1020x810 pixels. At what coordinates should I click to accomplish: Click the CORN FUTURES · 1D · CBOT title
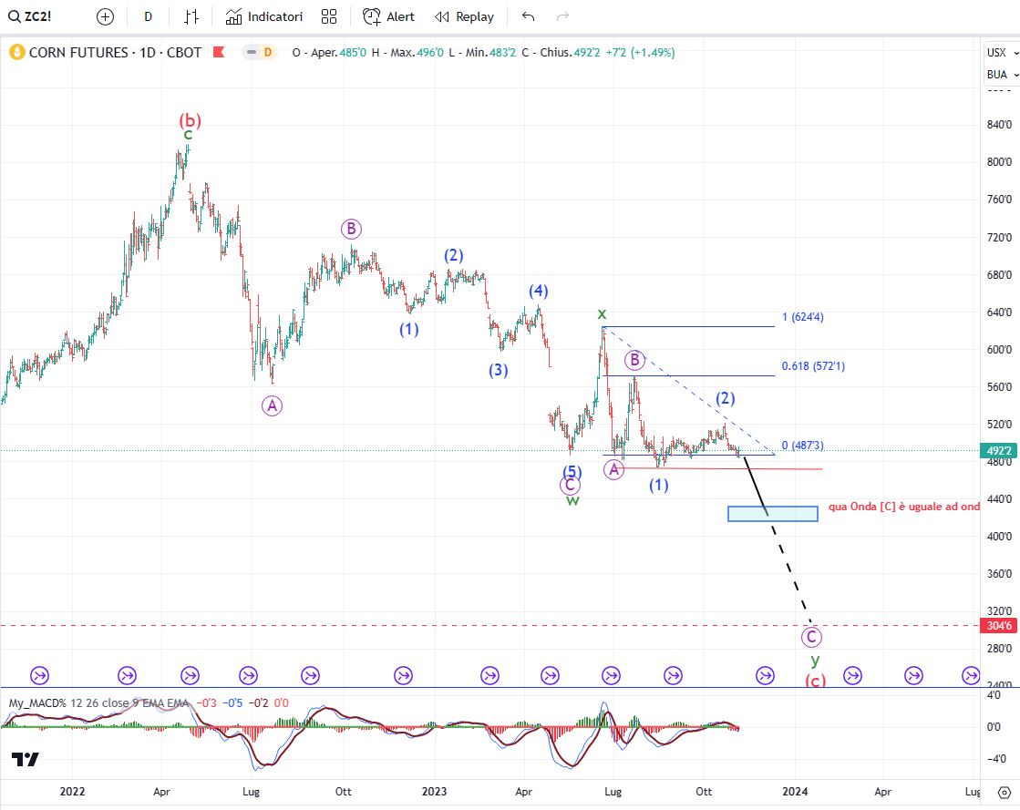115,52
